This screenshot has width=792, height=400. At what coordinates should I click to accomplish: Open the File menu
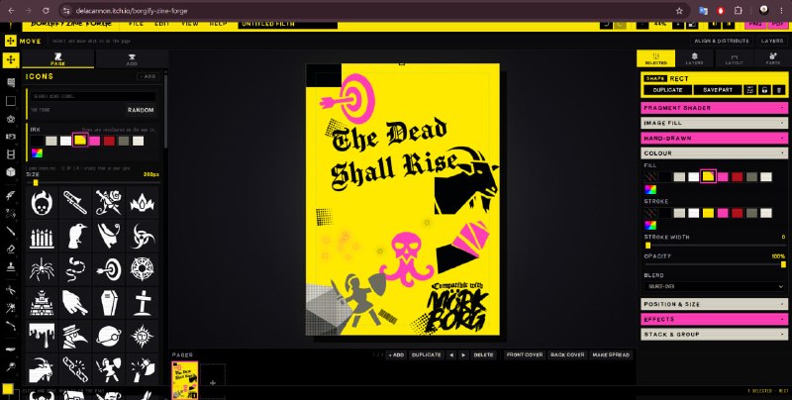(136, 24)
